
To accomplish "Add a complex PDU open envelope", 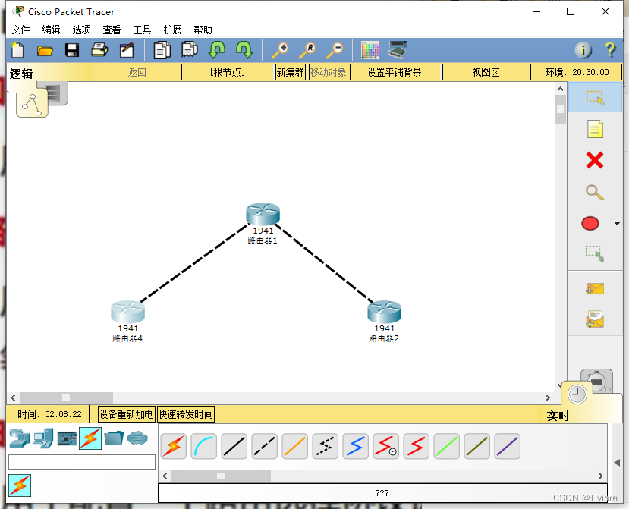I will (595, 319).
